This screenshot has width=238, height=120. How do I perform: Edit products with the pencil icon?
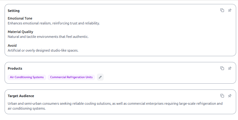point(100,77)
